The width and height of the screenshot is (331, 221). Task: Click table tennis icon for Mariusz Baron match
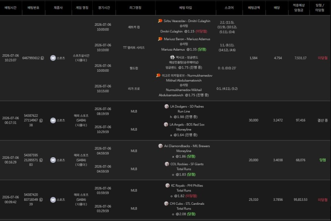click(160, 39)
